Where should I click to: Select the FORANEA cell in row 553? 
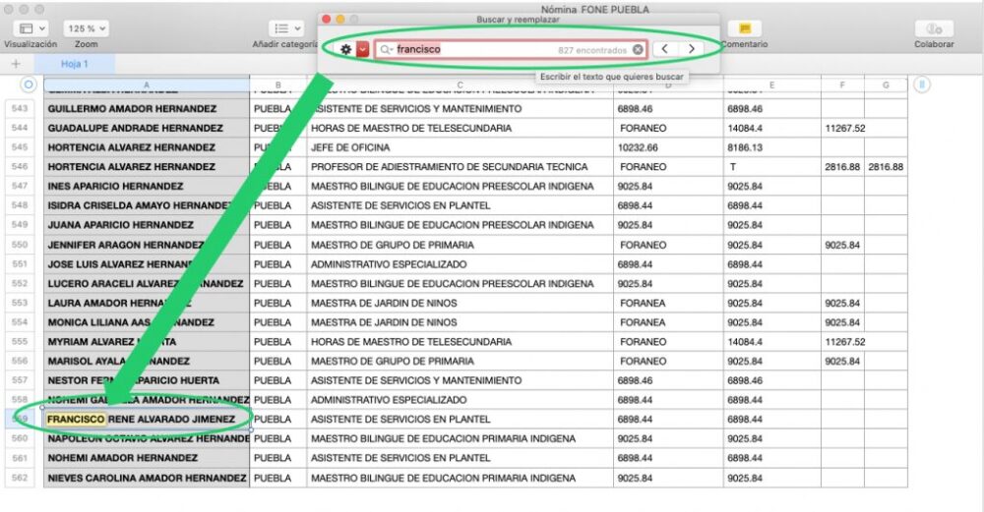pos(668,303)
